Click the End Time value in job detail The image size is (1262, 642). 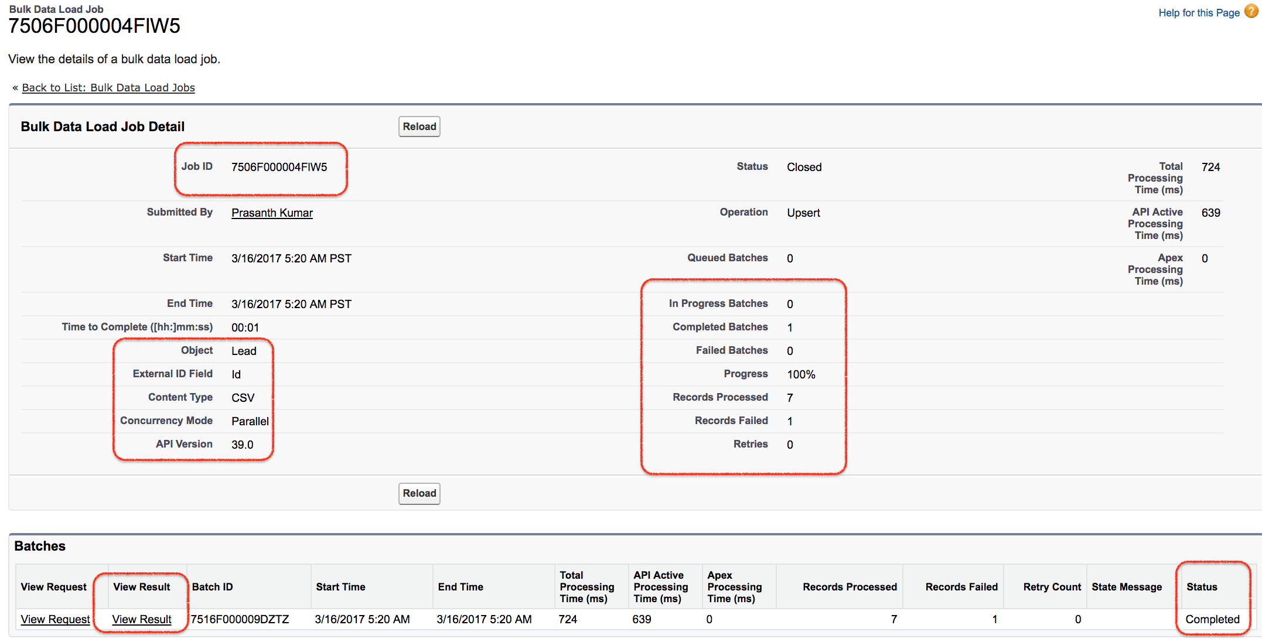[291, 304]
